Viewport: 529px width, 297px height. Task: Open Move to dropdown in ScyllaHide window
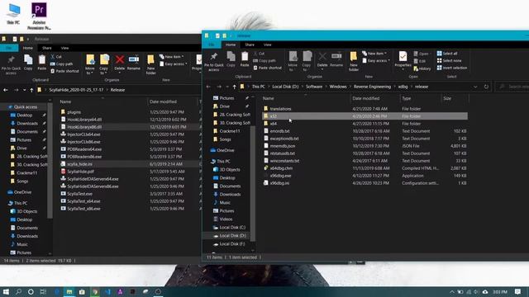click(90, 64)
